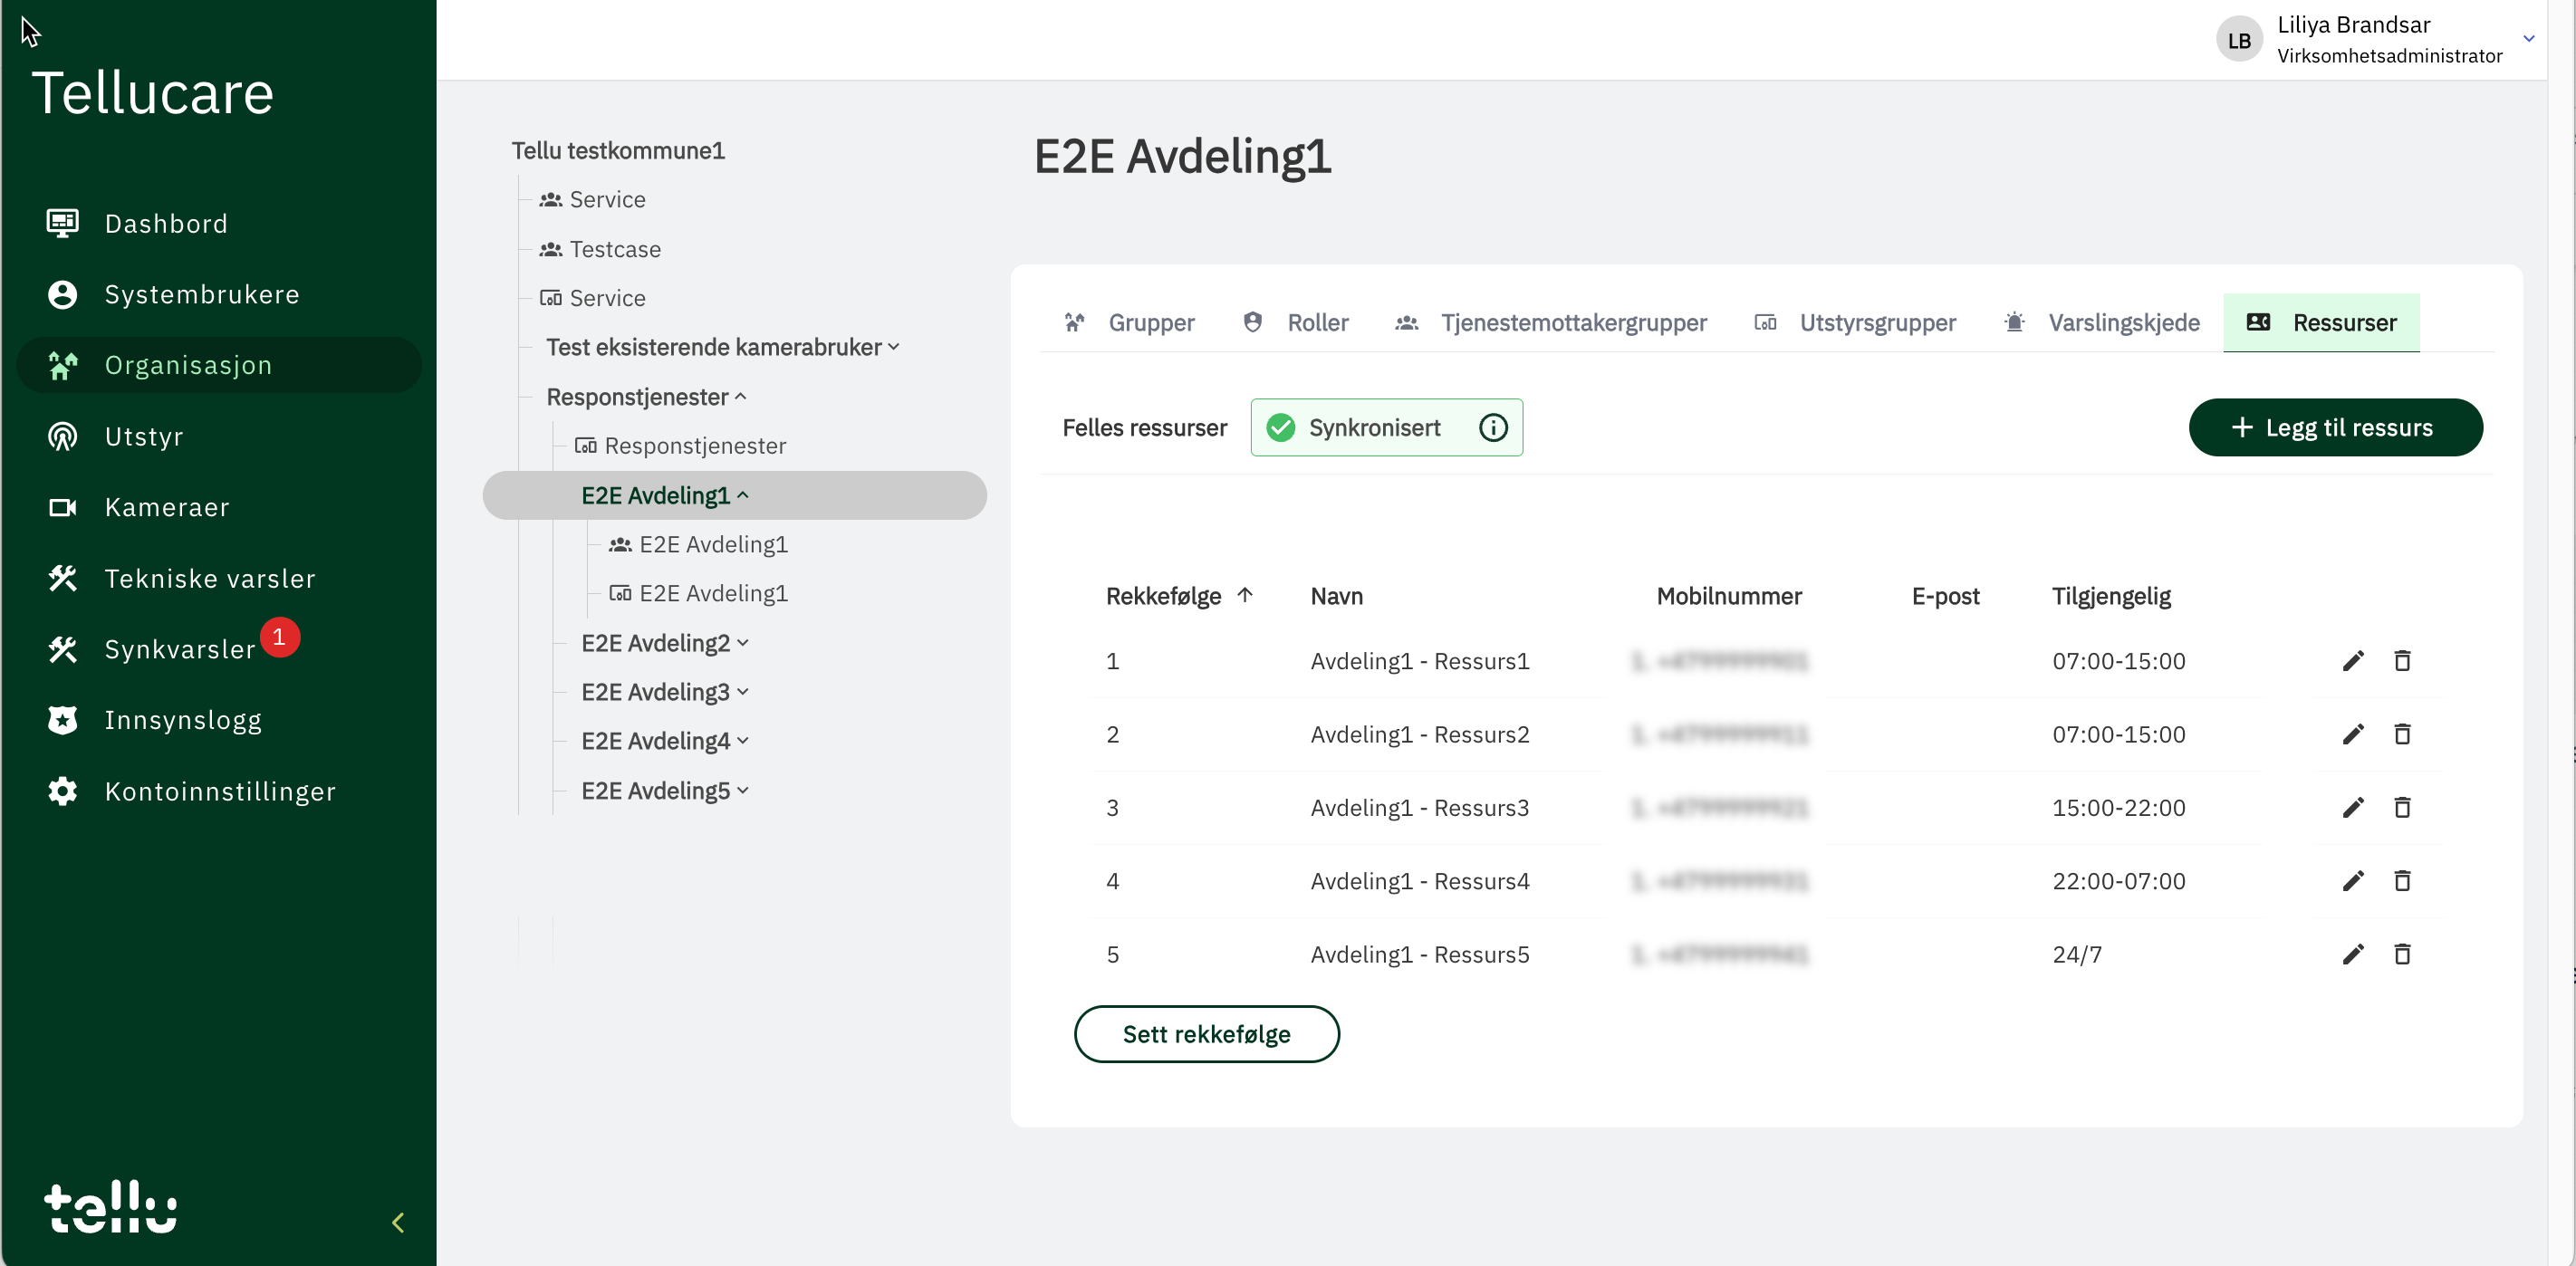Click the tellu logo at the sidebar bottom
Screen dimensions: 2576x1266
[x=110, y=1206]
